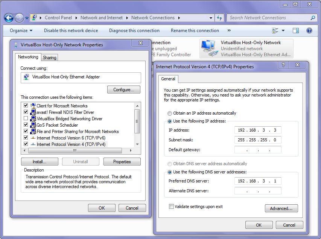Open the Organize dropdown menu
Screen dimensions: 321x239
tap(21, 31)
